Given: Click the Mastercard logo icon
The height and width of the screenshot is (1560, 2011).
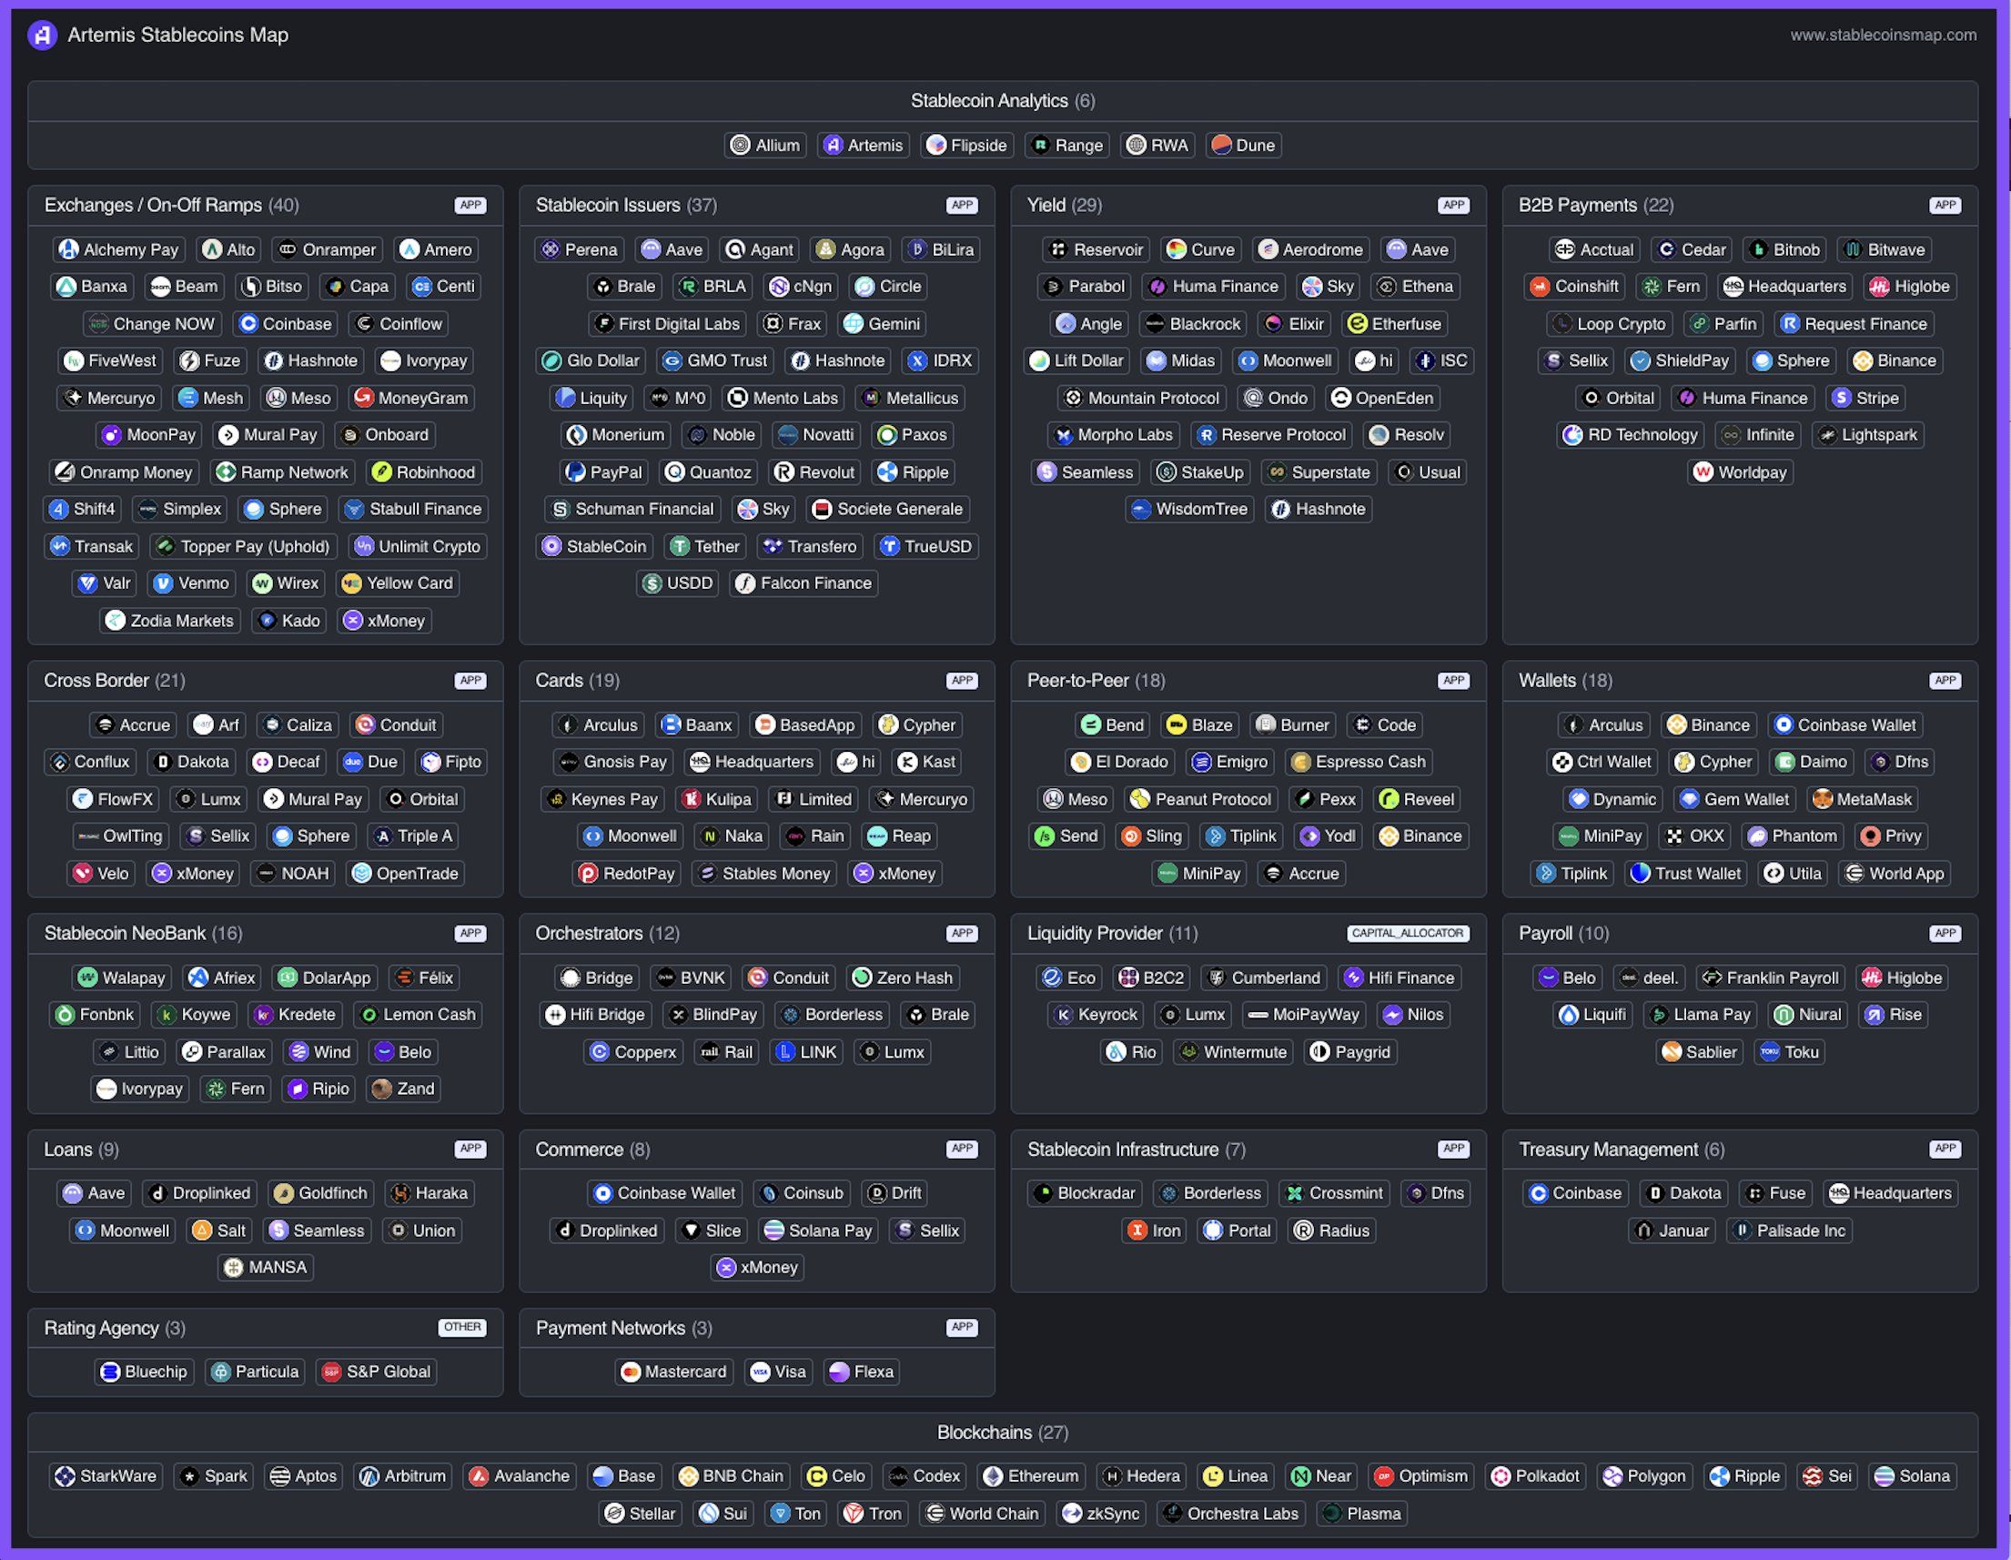Looking at the screenshot, I should tap(630, 1373).
